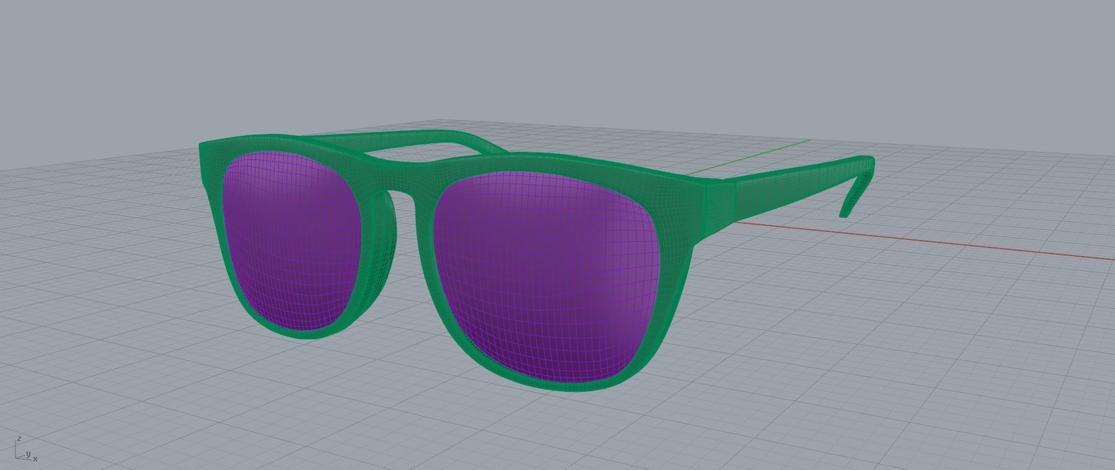The image size is (1115, 470).
Task: Select the larger purple lens nearest the camera
Action: click(547, 276)
